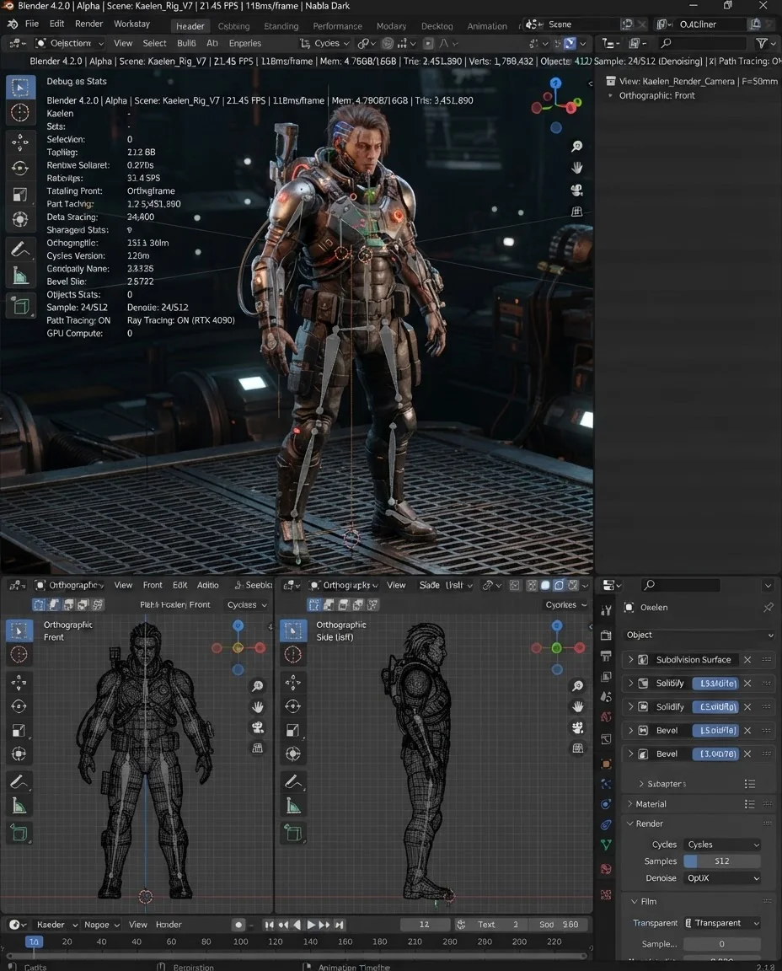Toggle wireframe shading in side viewport header
Viewport: 782px width, 971px height.
pos(532,585)
